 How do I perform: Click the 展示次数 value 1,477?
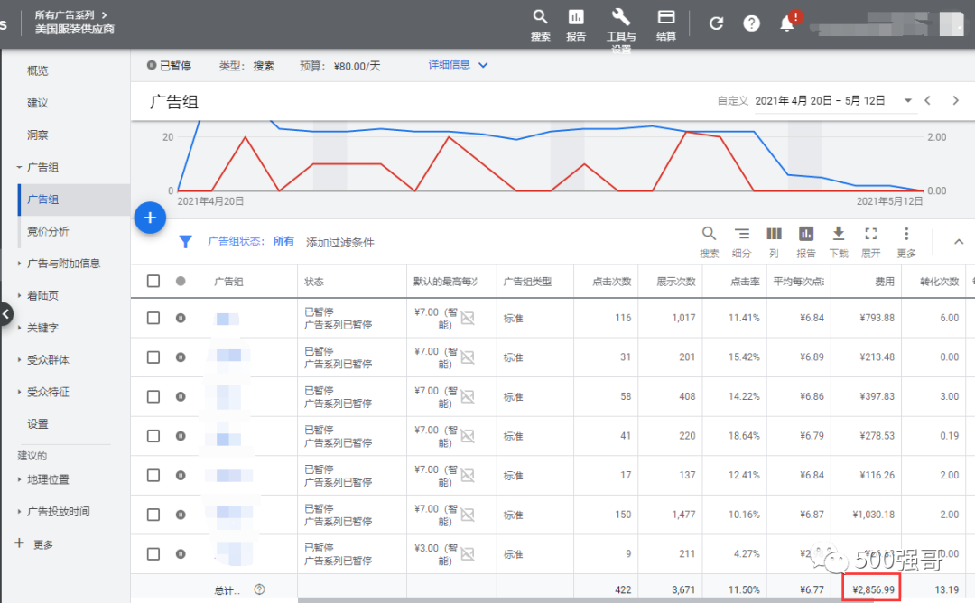[683, 515]
